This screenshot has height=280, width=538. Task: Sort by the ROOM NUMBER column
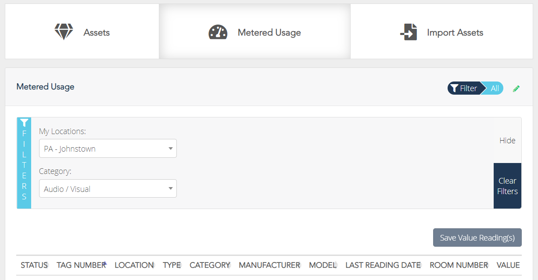tap(459, 265)
